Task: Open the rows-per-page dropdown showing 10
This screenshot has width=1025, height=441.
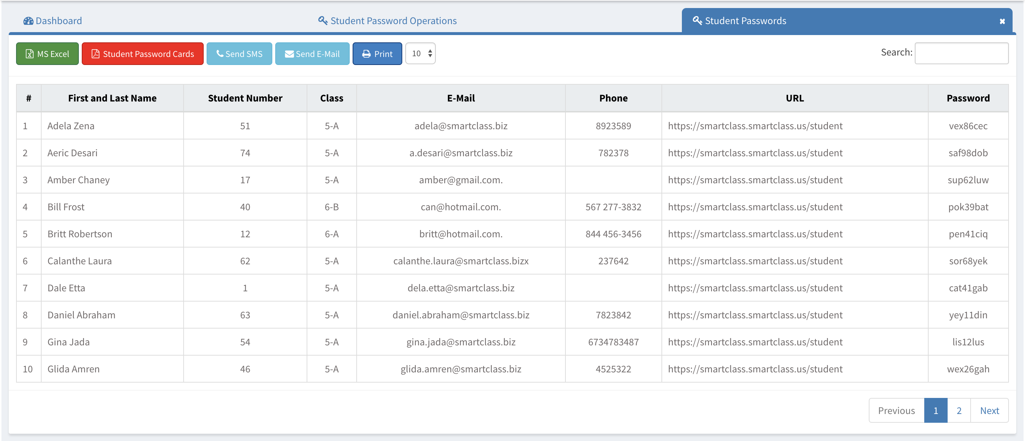Action: (420, 54)
